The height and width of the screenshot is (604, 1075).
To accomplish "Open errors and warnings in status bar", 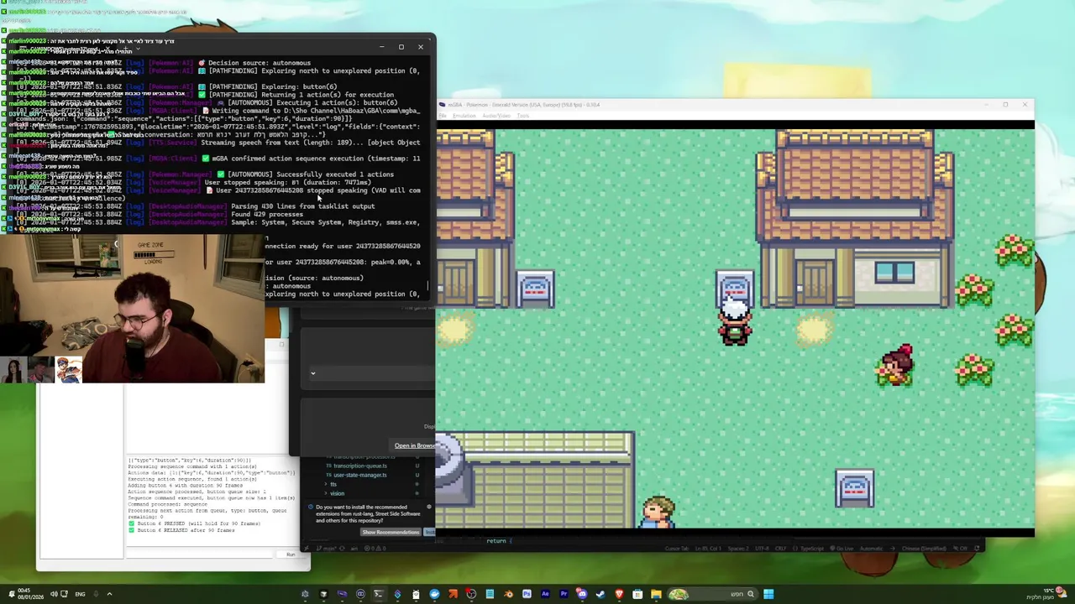I will pos(375,548).
